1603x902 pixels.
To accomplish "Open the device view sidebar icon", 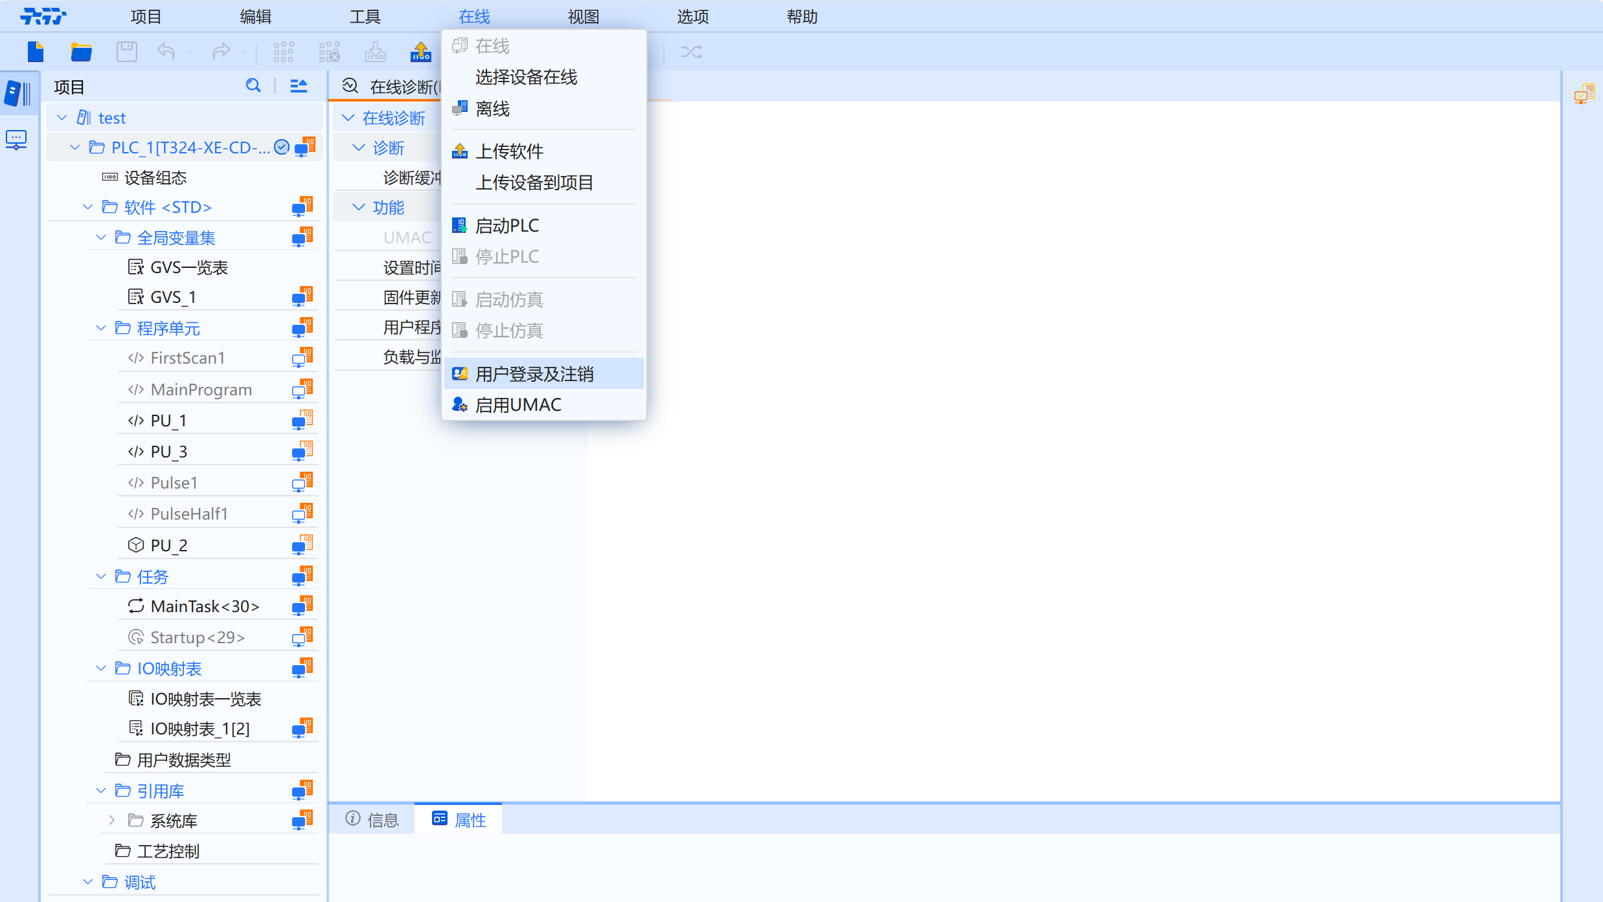I will (16, 140).
